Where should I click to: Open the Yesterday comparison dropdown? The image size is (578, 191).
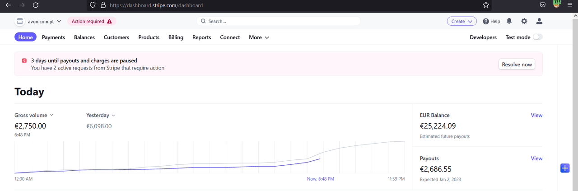tap(101, 115)
